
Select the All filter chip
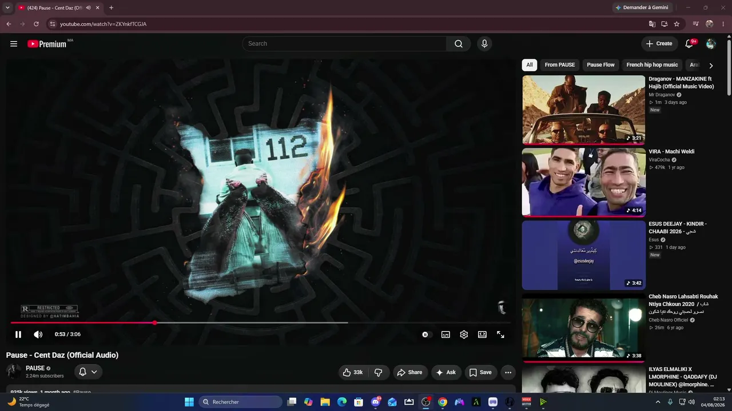pyautogui.click(x=530, y=65)
